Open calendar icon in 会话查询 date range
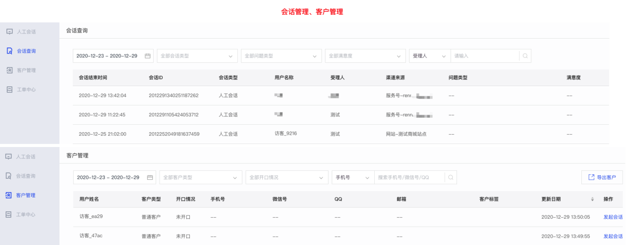The height and width of the screenshot is (245, 627). tap(147, 56)
